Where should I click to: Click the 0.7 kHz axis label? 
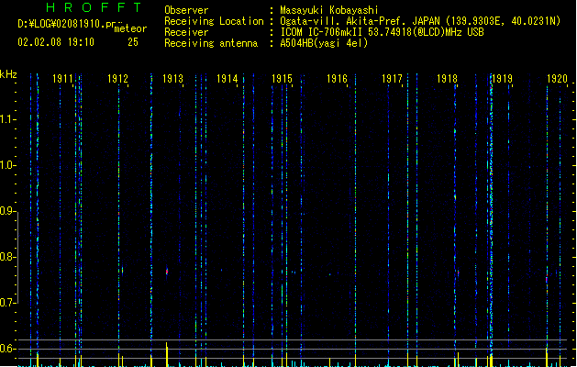[7, 303]
